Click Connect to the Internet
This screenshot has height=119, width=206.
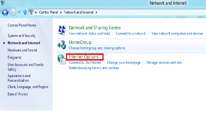pyautogui.click(x=85, y=62)
